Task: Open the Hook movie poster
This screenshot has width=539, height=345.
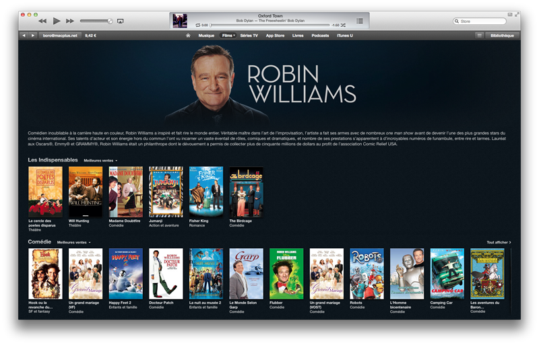Action: 45,274
